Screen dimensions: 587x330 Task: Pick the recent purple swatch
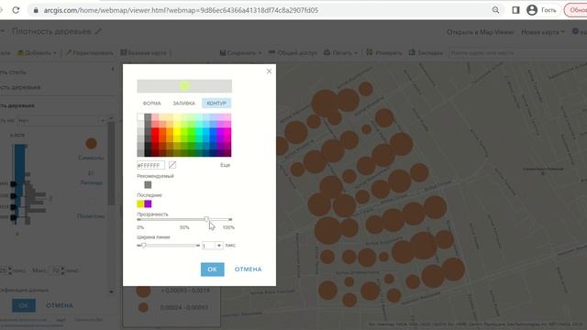[148, 203]
